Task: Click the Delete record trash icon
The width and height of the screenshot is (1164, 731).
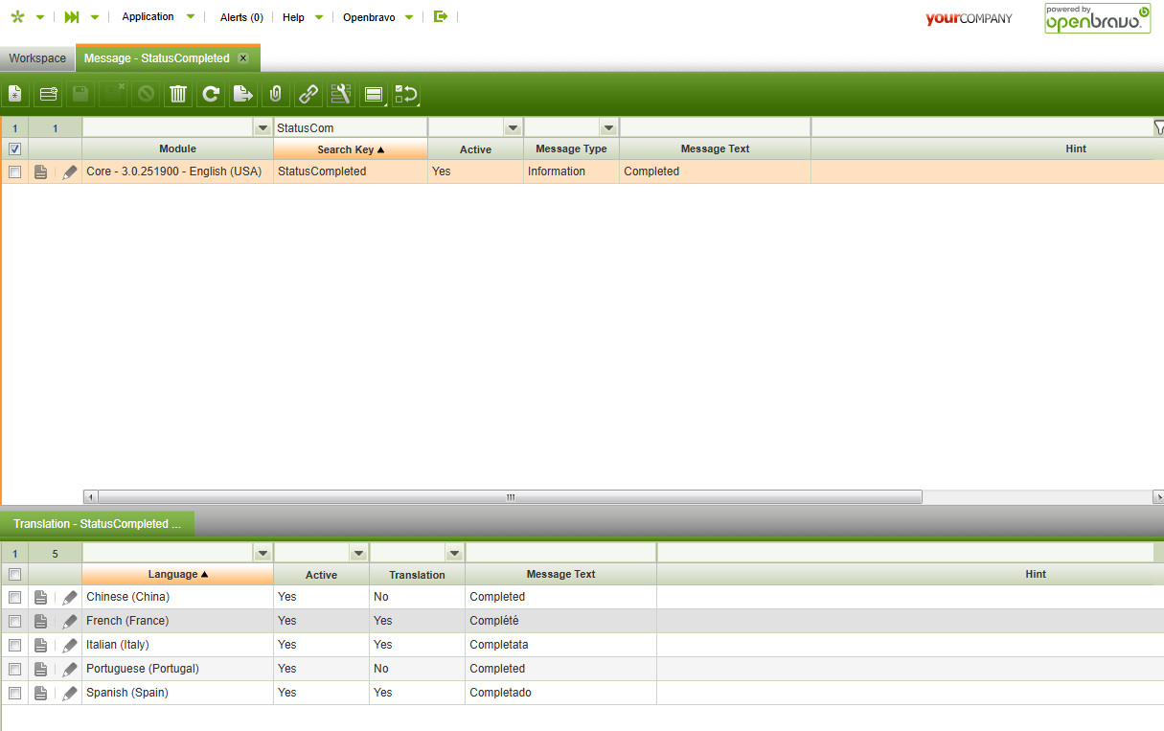Action: (x=178, y=94)
